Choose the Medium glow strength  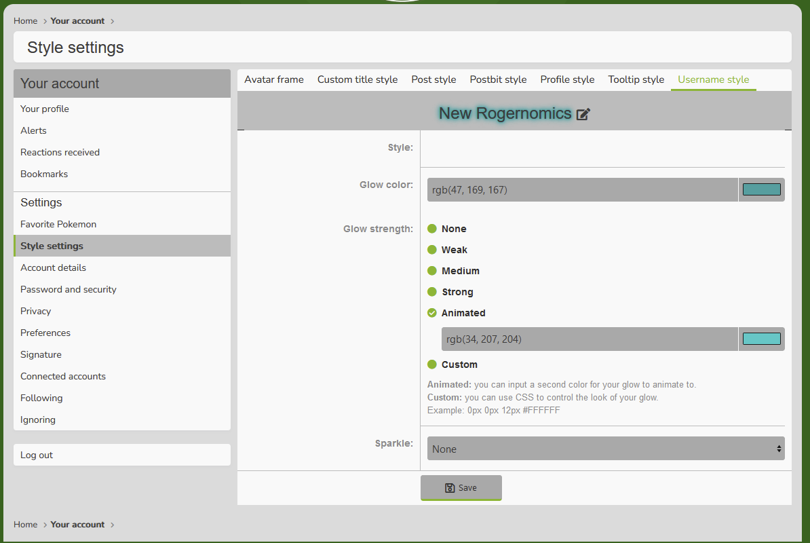click(x=432, y=271)
